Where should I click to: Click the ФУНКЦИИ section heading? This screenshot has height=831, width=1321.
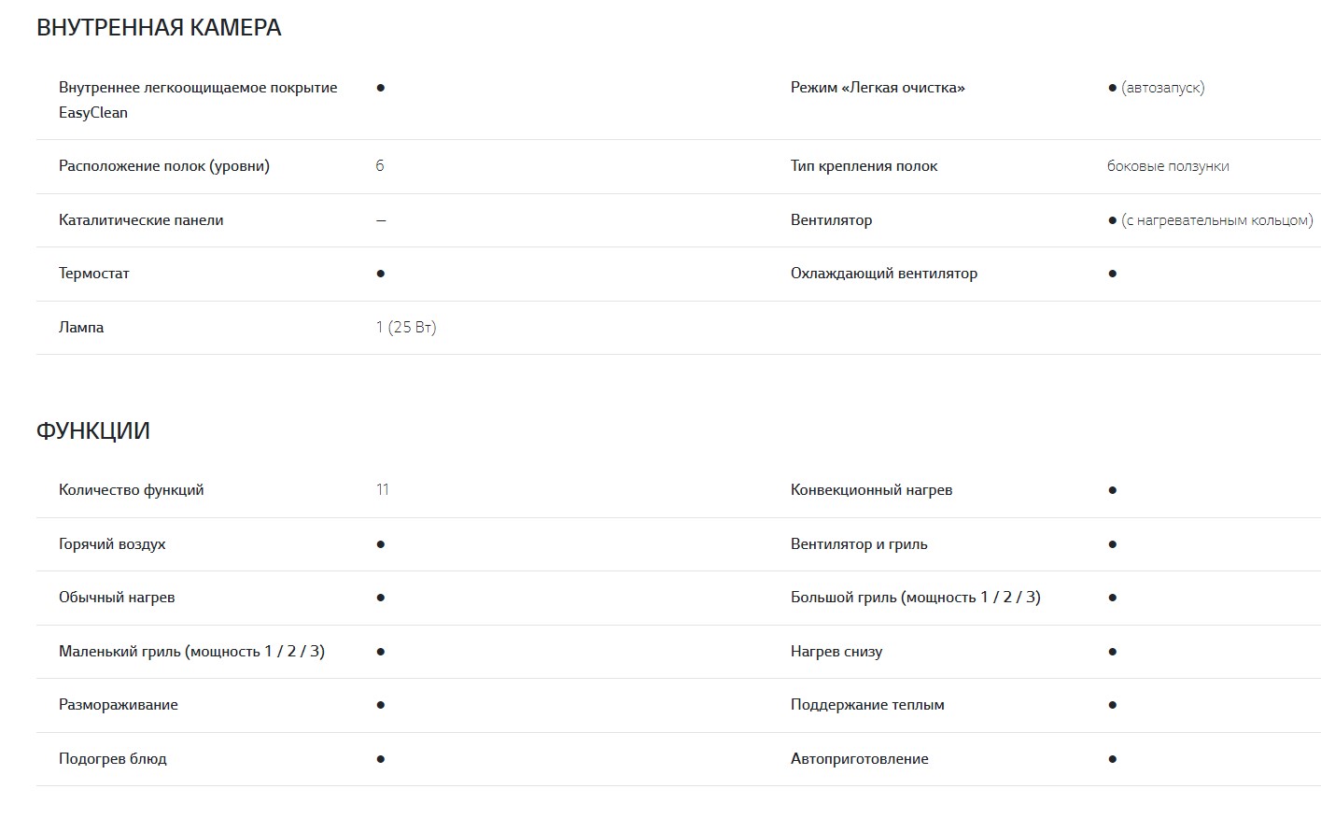(x=93, y=430)
